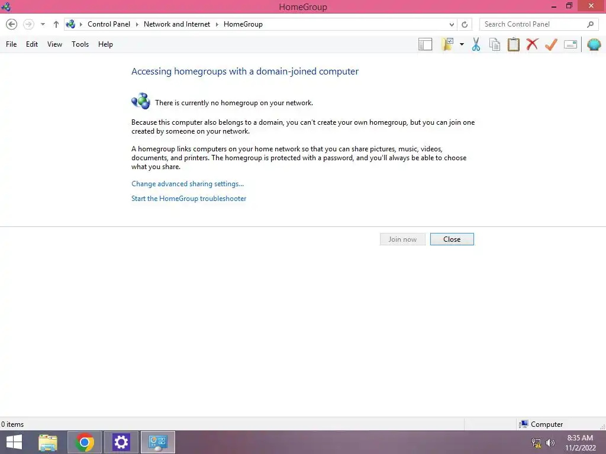Refresh the HomeGroup page
This screenshot has height=454, width=606.
pyautogui.click(x=465, y=24)
